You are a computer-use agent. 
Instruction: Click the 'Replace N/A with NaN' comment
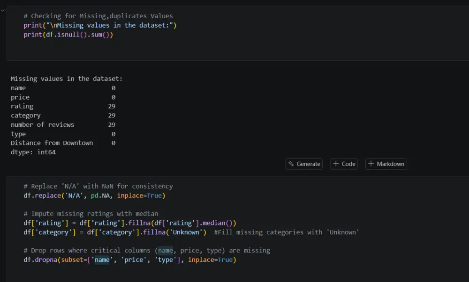[x=98, y=186]
